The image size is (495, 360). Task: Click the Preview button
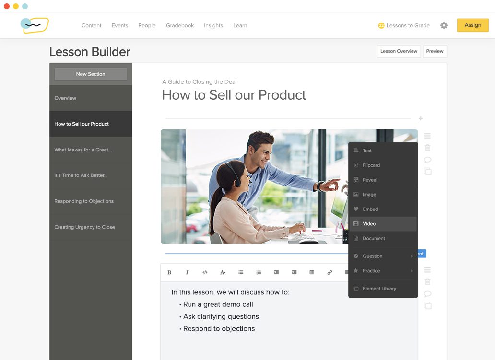[435, 51]
